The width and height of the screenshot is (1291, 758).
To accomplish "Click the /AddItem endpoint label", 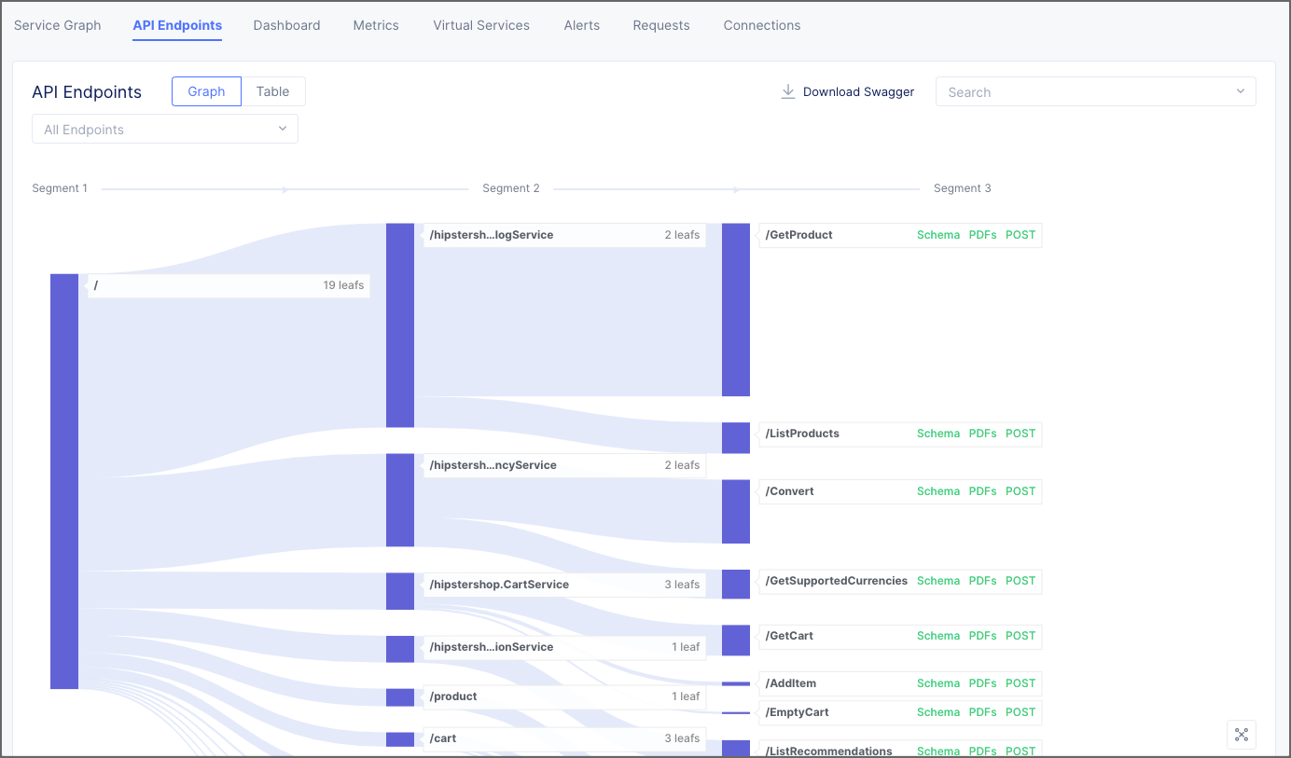I will [791, 683].
